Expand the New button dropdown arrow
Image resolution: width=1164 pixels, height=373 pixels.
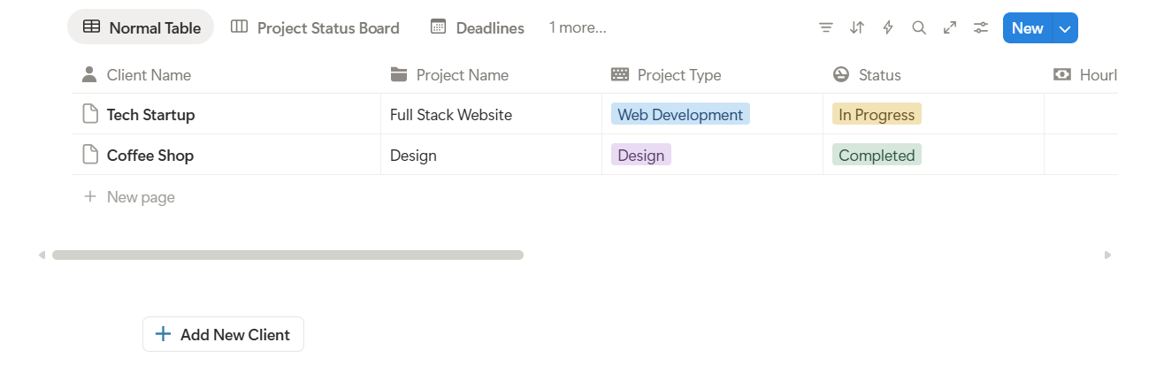[1065, 28]
